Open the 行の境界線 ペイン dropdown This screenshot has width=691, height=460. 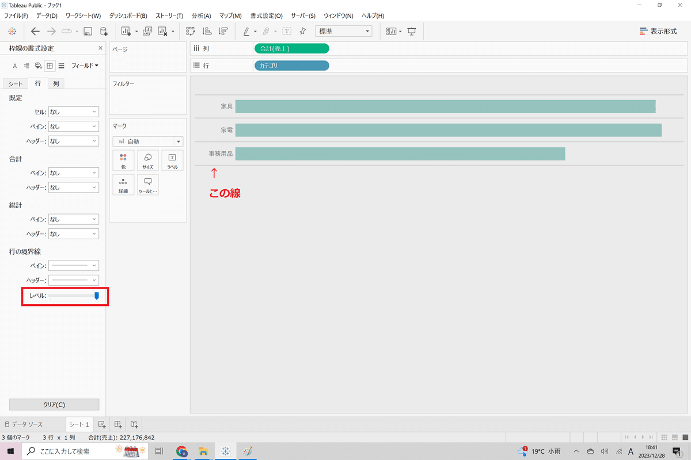(x=73, y=266)
